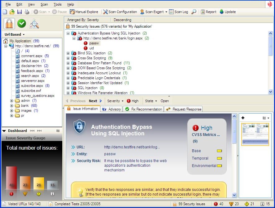Image resolution: width=275 pixels, height=208 pixels.
Task: Click the padlock icon above the Url panel
Action: coord(9,23)
